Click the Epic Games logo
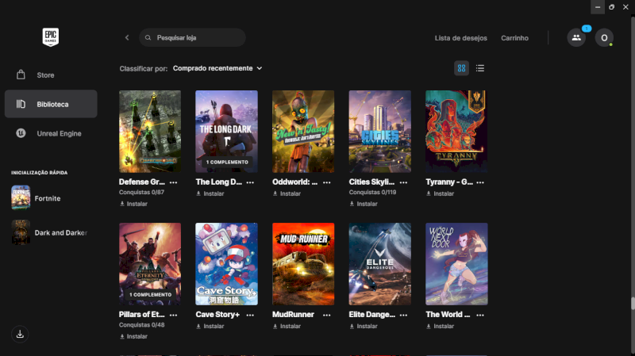Viewport: 635px width, 356px height. (x=51, y=37)
